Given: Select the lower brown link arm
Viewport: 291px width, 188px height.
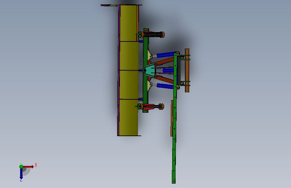Looking at the screenshot, I should pos(164,79).
